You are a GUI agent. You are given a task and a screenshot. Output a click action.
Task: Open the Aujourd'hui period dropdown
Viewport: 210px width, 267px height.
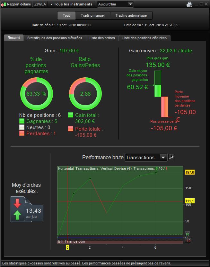point(115,4)
